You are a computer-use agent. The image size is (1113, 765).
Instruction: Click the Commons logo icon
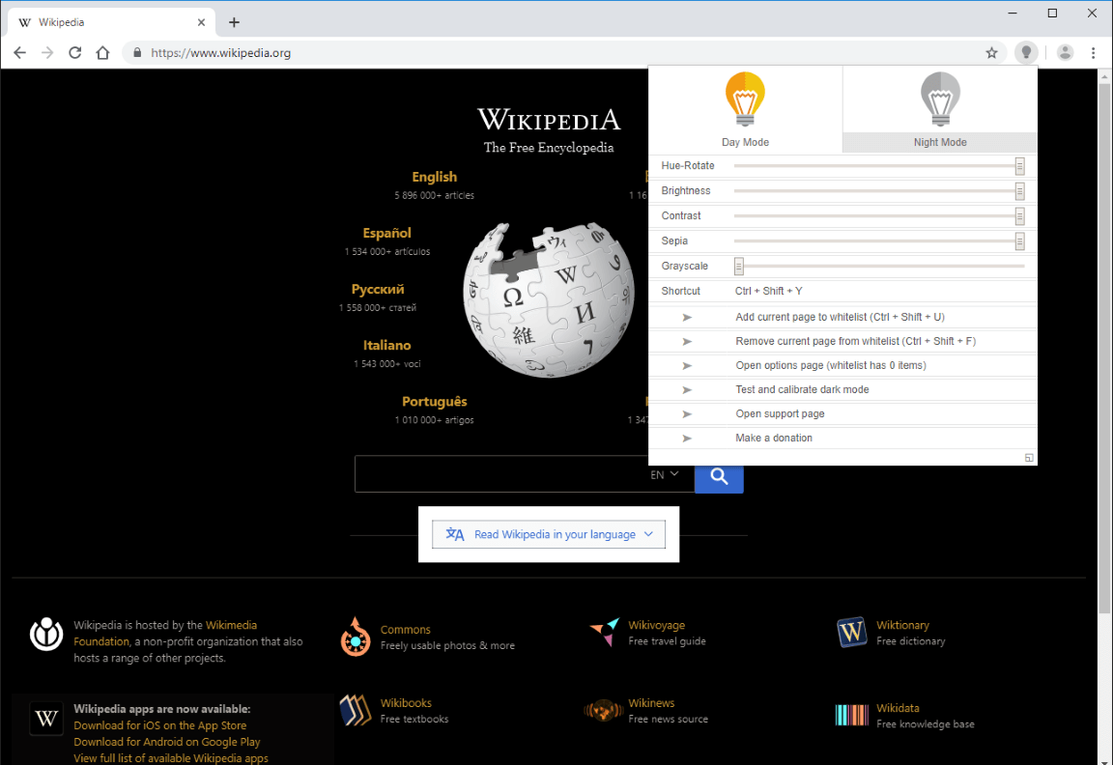[x=356, y=637]
